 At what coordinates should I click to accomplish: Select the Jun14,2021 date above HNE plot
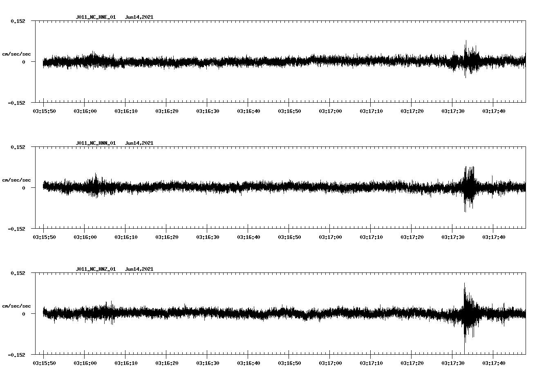pos(139,17)
